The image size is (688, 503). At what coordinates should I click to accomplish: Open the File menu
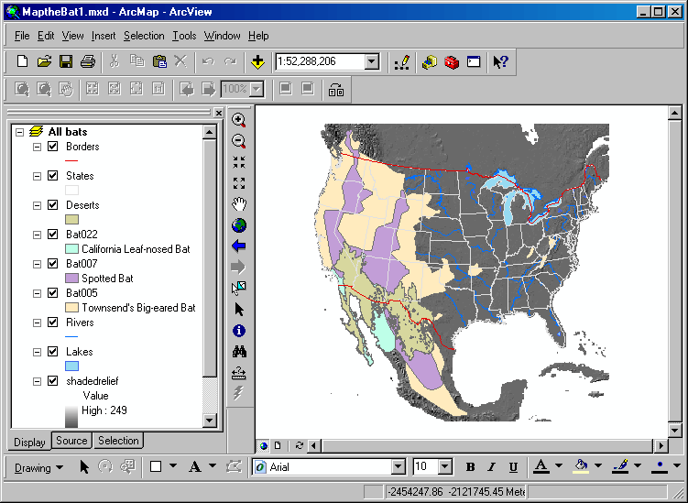click(x=22, y=36)
